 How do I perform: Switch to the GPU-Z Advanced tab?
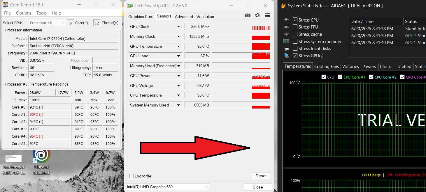coord(184,17)
